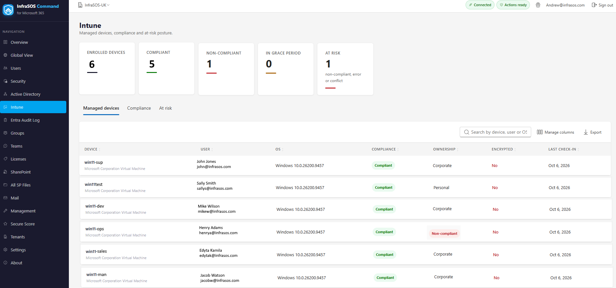Click the Groups sidebar icon
The width and height of the screenshot is (616, 288).
pos(6,133)
